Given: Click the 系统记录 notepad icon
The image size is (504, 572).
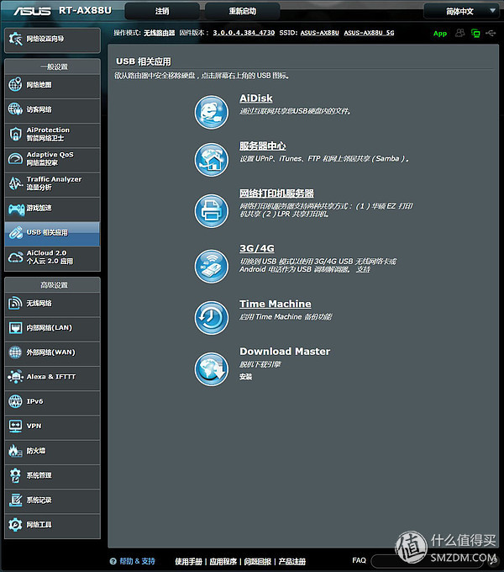Looking at the screenshot, I should (x=15, y=500).
